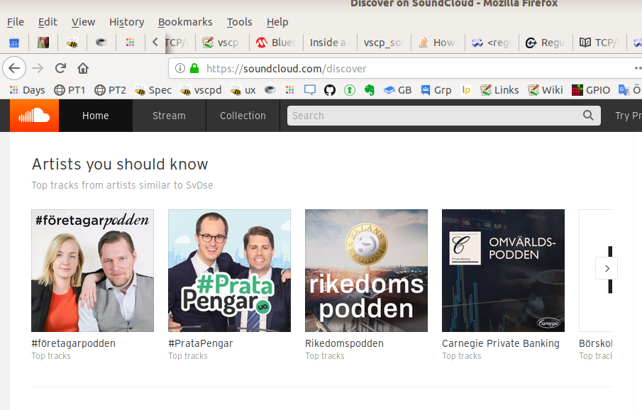Click the forward navigation arrow
Viewport: 642px width, 410px height.
point(38,68)
